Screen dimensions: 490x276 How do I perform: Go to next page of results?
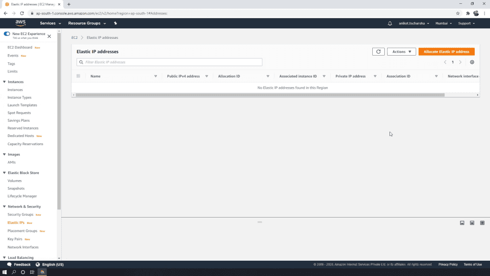click(460, 62)
